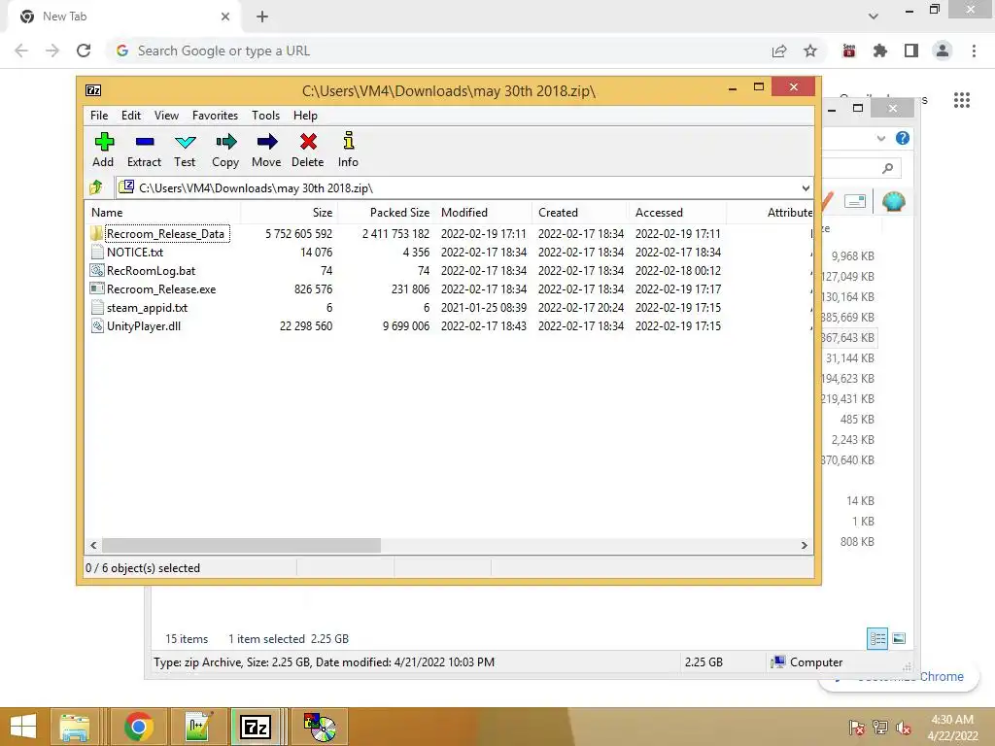Select the UnityPlayer.dll file icon

[97, 326]
